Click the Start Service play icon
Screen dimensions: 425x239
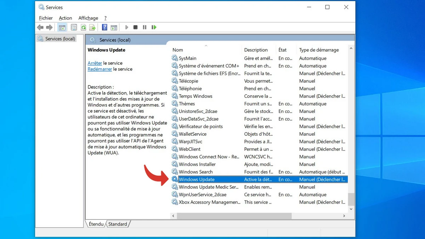point(126,27)
